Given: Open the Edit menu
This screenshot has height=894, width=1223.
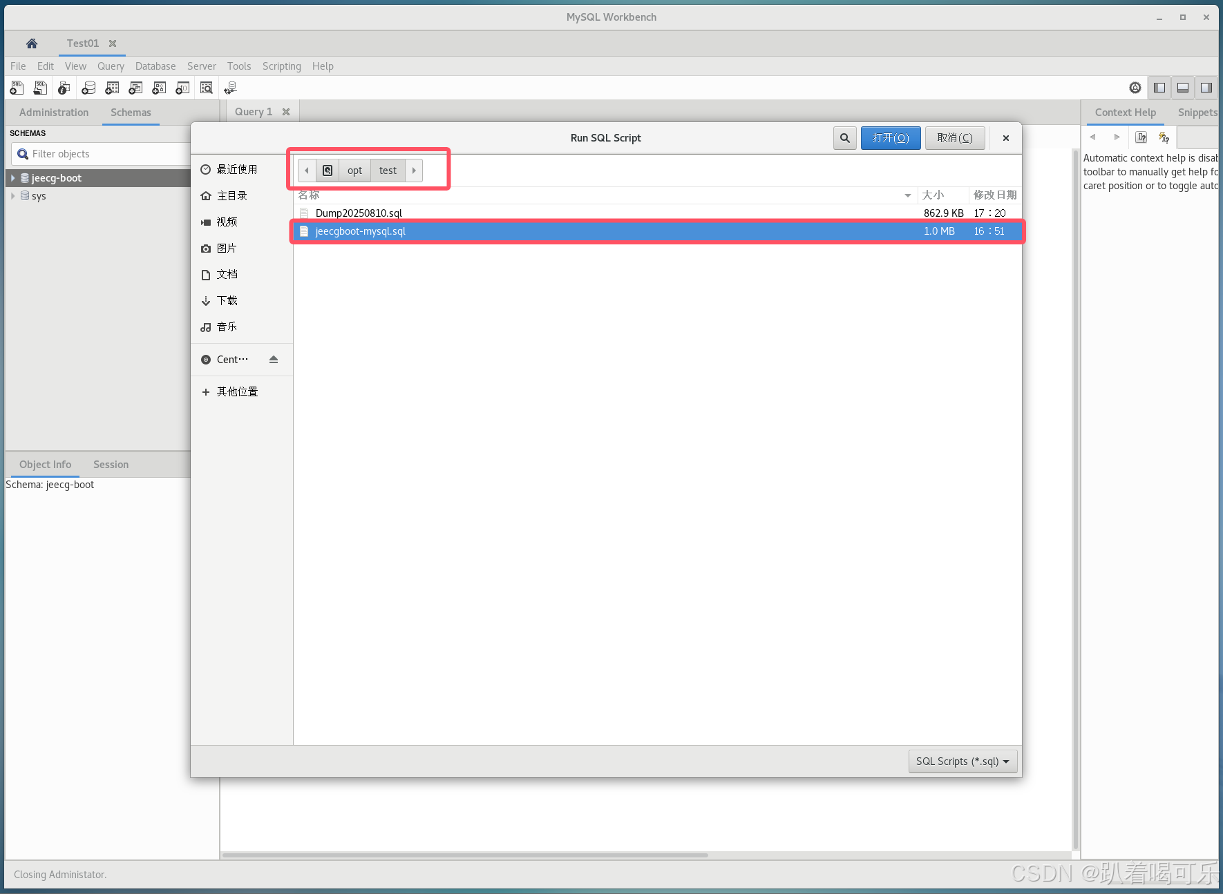Looking at the screenshot, I should [x=46, y=66].
